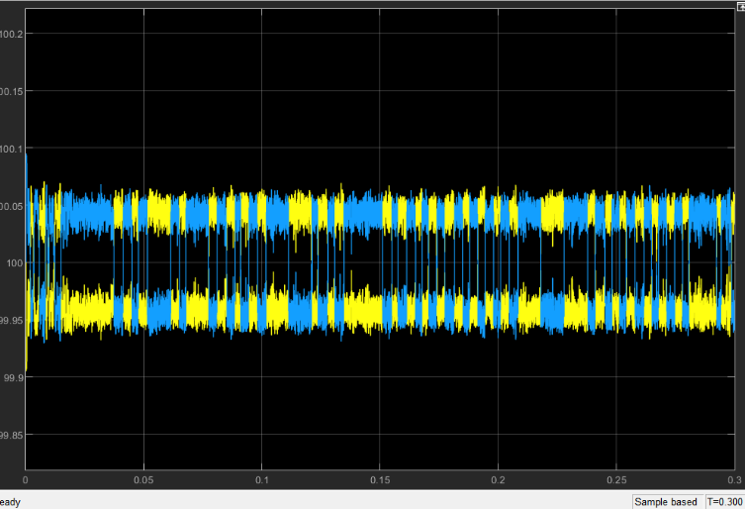Select the '0.05' time-axis tick label

143,480
